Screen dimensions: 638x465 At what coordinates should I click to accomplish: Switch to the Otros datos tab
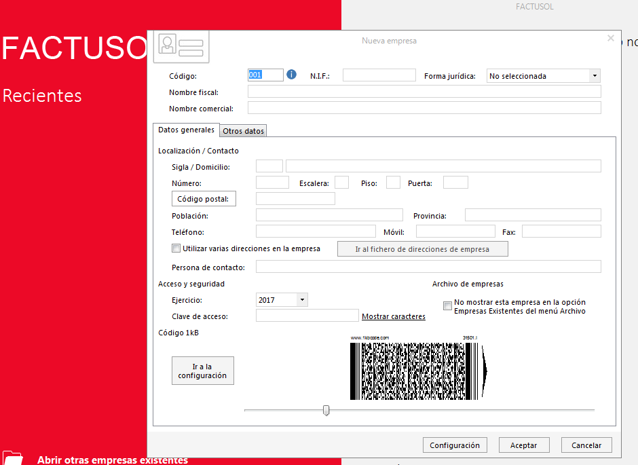tap(243, 131)
